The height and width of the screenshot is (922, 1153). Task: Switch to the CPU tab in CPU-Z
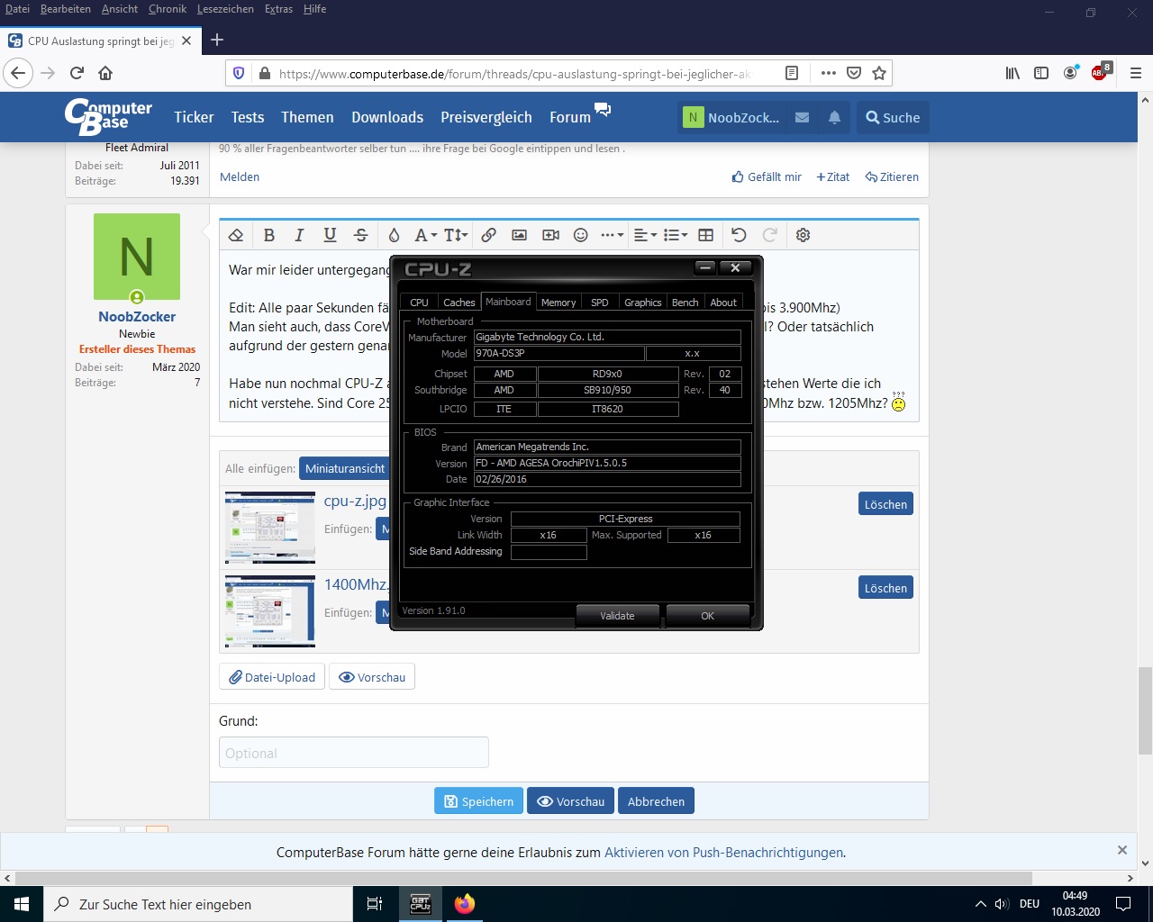[419, 303]
